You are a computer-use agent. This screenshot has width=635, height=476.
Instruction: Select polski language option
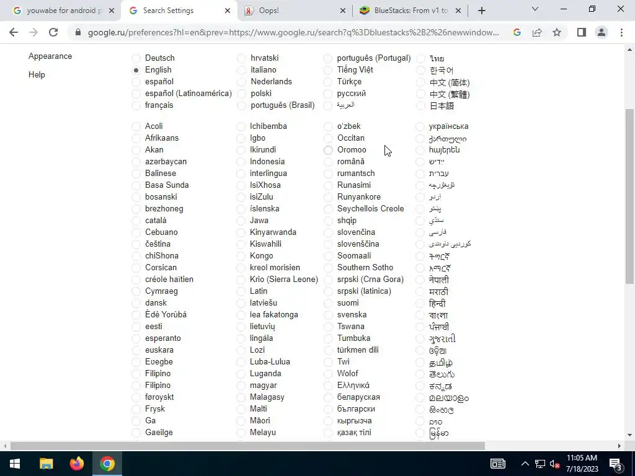241,94
